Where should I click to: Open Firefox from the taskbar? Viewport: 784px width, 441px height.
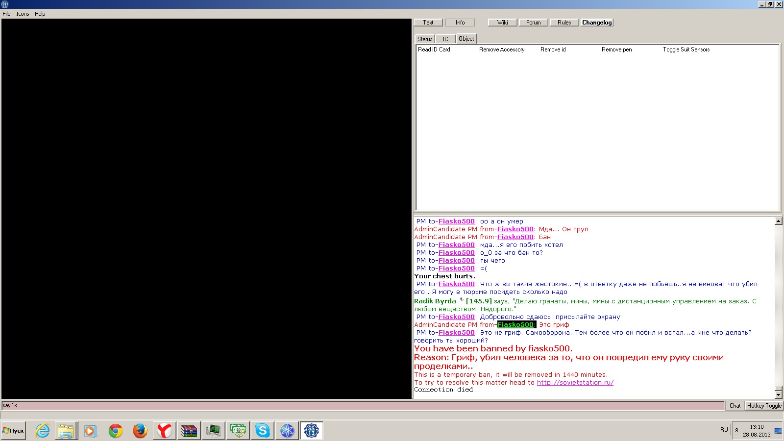pyautogui.click(x=140, y=431)
